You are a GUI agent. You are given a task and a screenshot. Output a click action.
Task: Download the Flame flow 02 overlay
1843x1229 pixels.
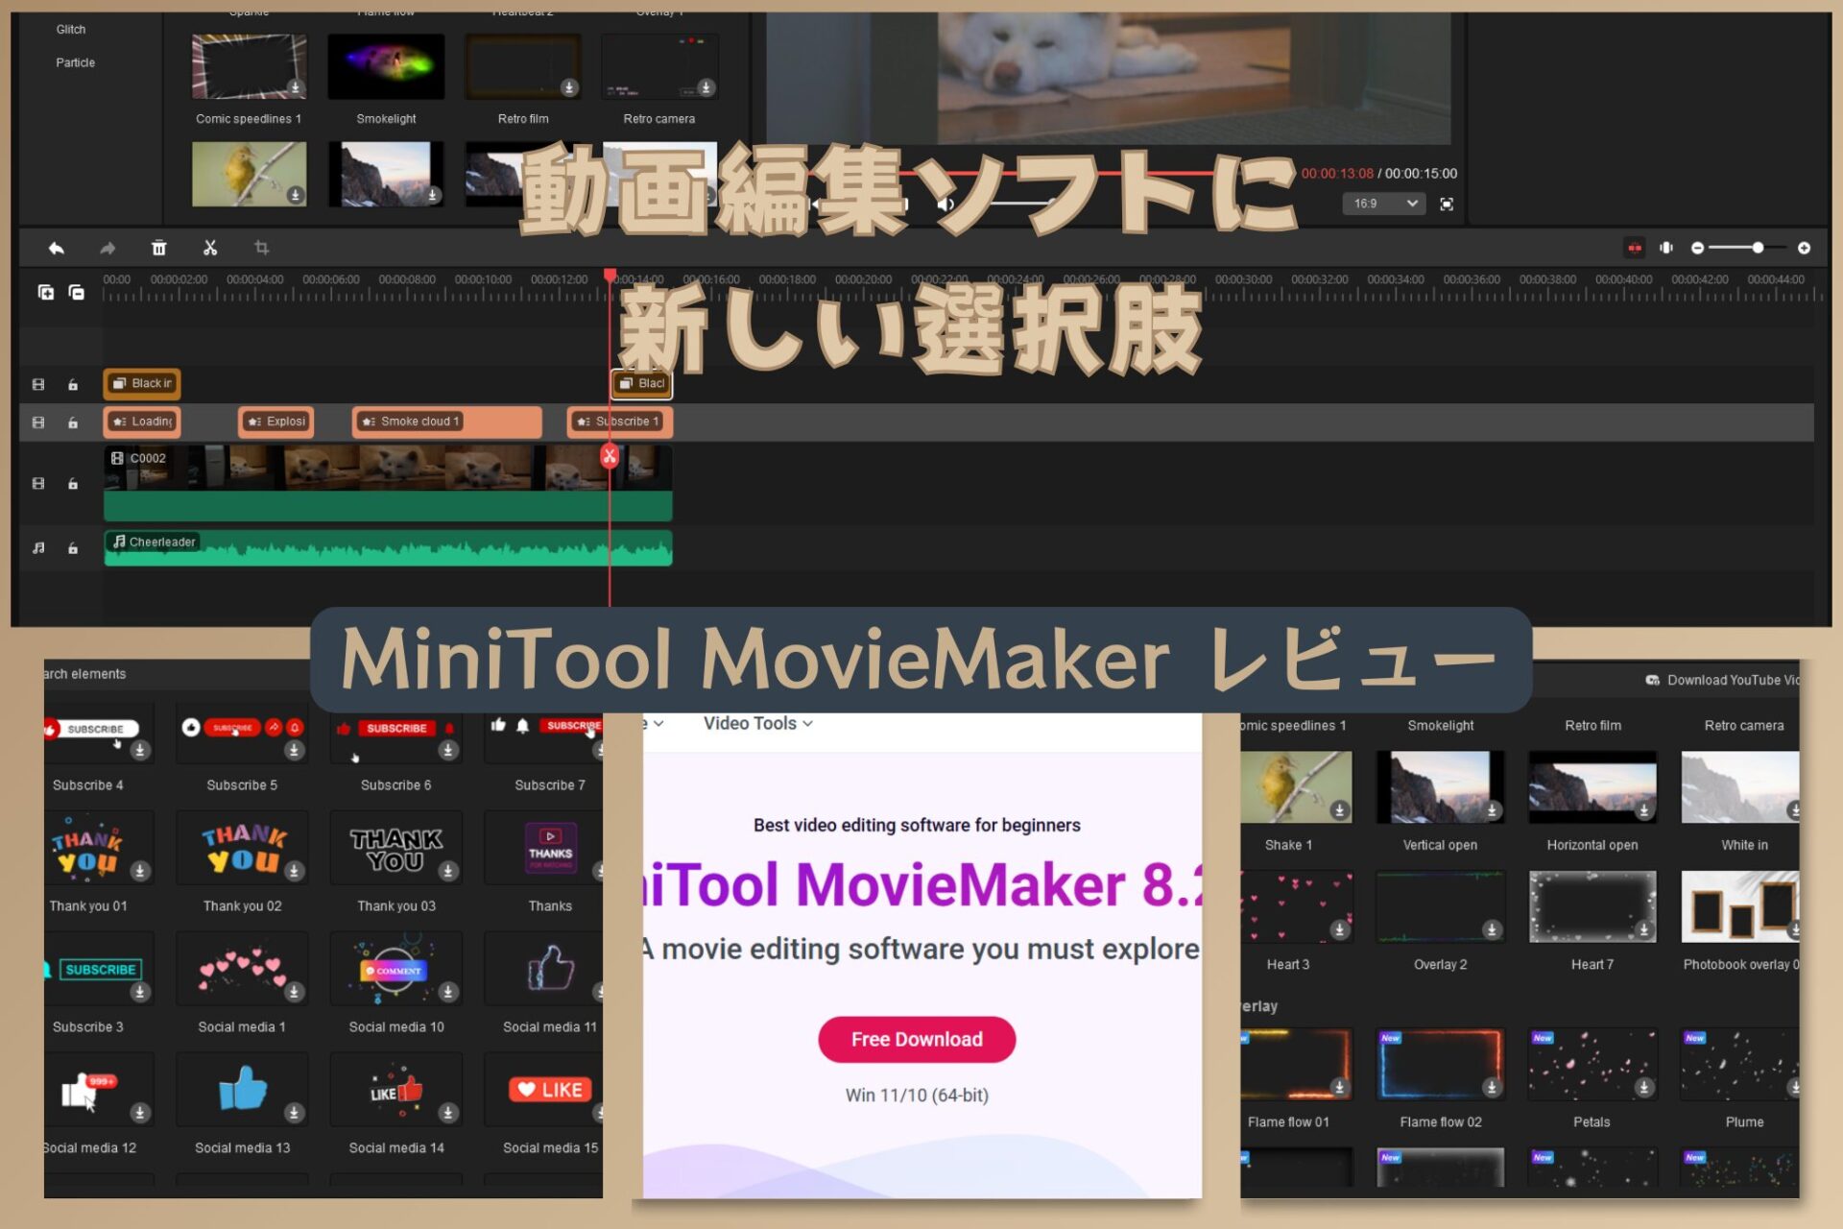[1491, 1087]
